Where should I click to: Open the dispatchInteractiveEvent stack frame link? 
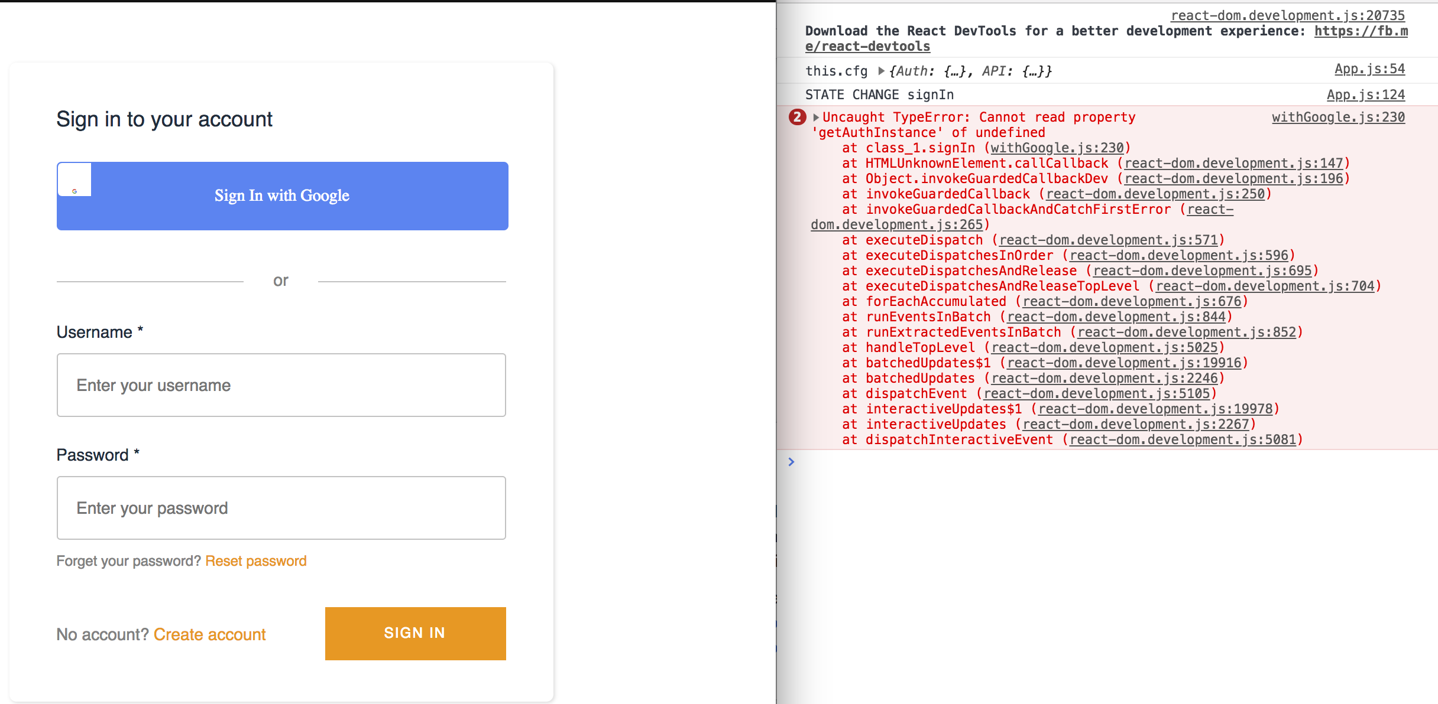(x=1183, y=439)
